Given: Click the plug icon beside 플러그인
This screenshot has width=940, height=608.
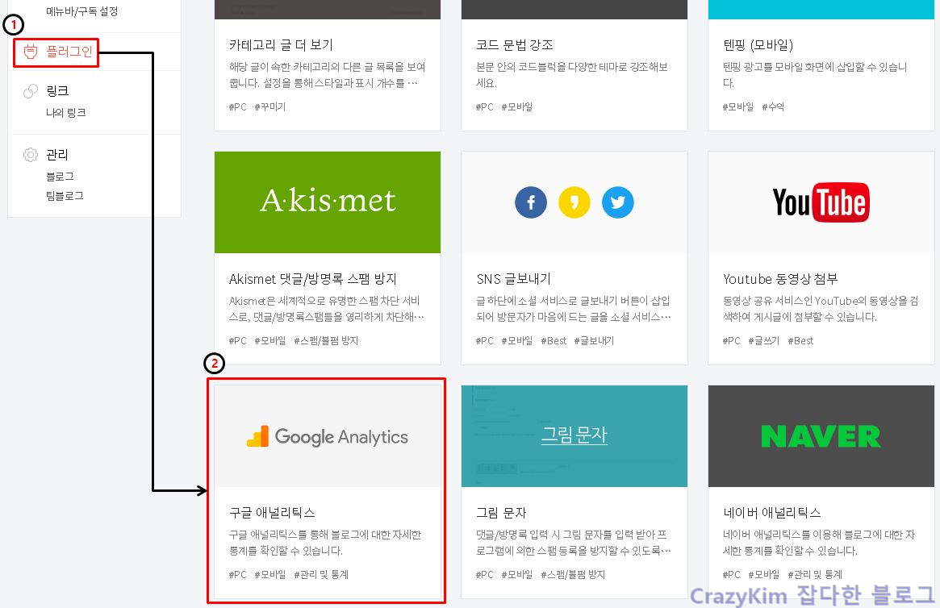Looking at the screenshot, I should [30, 52].
